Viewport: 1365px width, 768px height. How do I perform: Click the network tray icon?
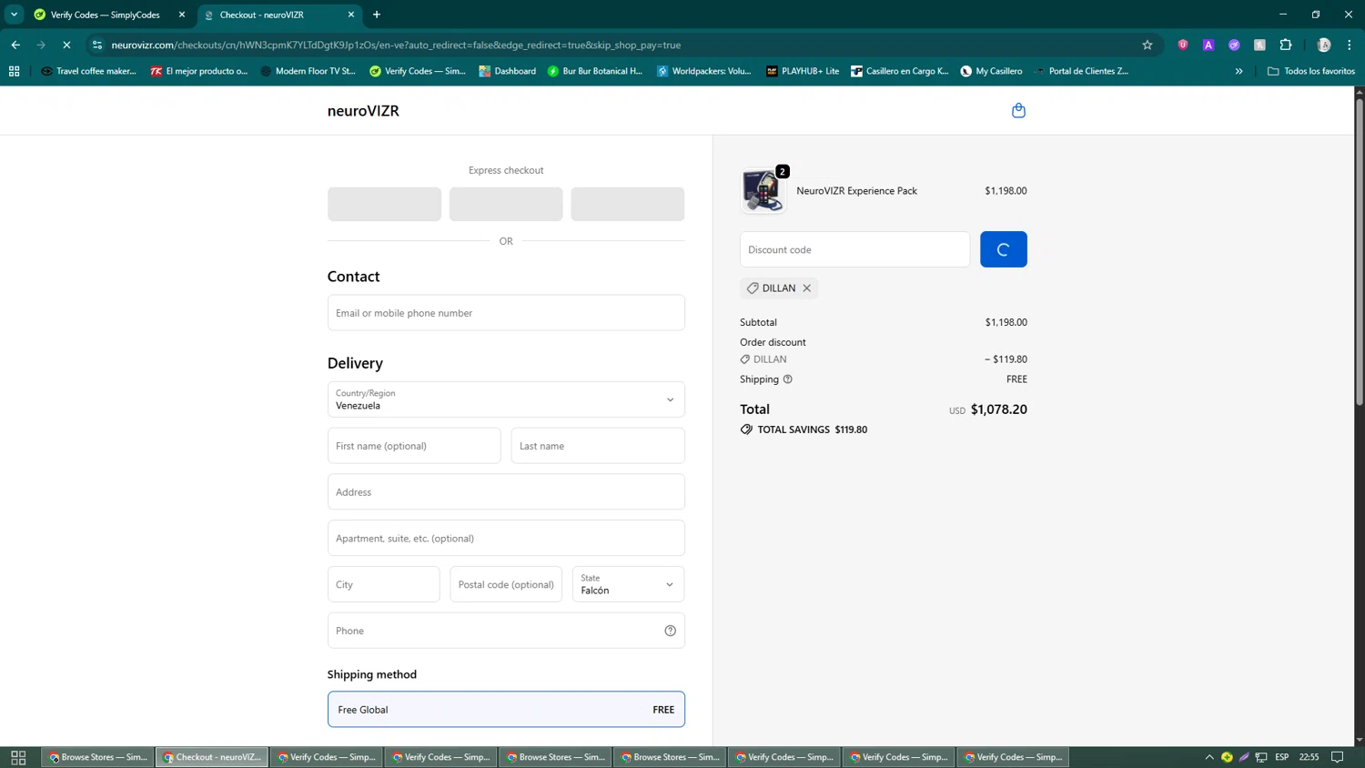[1261, 757]
